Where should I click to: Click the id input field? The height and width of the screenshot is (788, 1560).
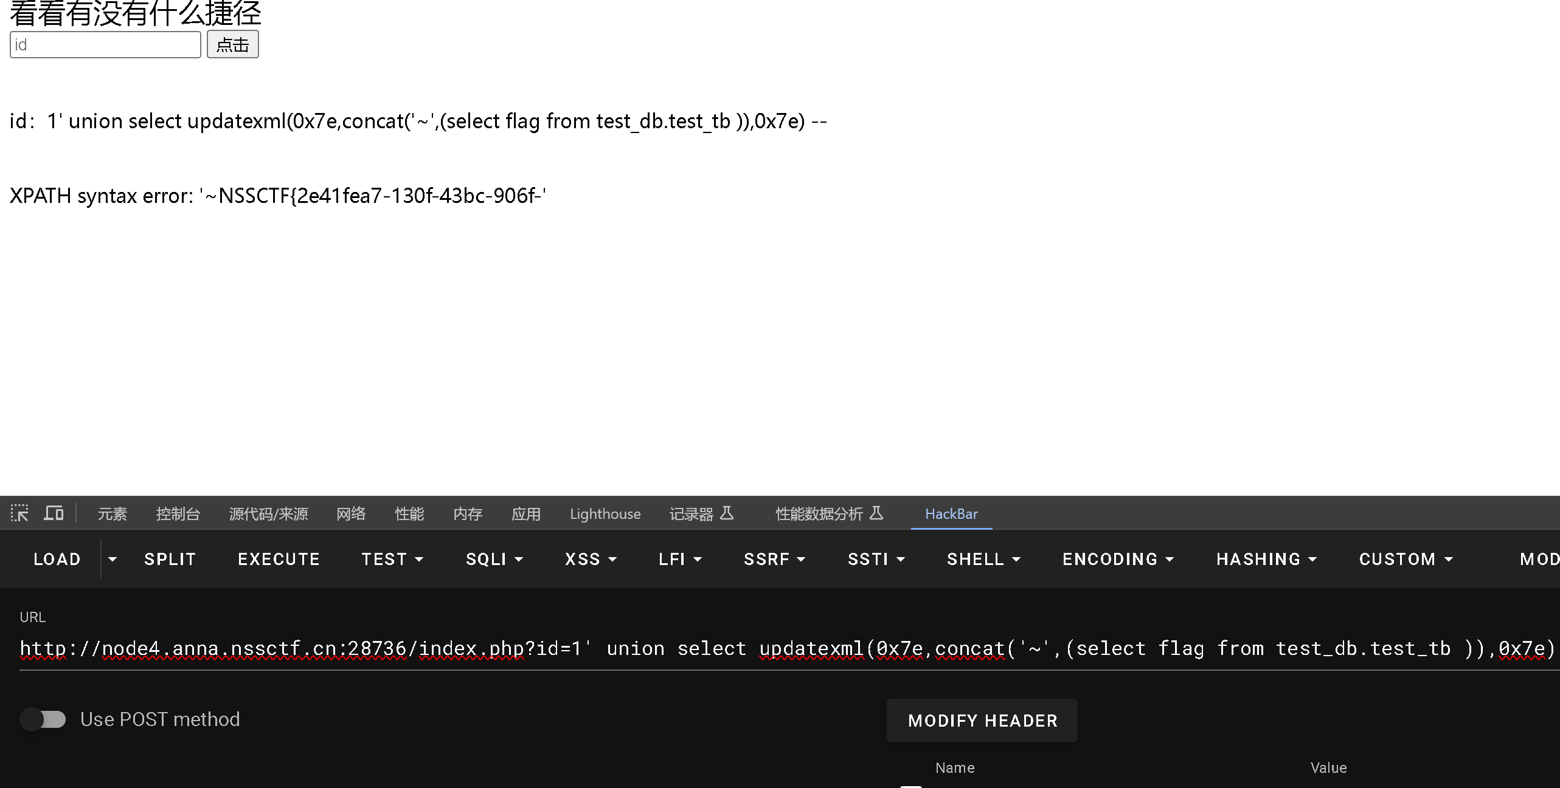105,45
